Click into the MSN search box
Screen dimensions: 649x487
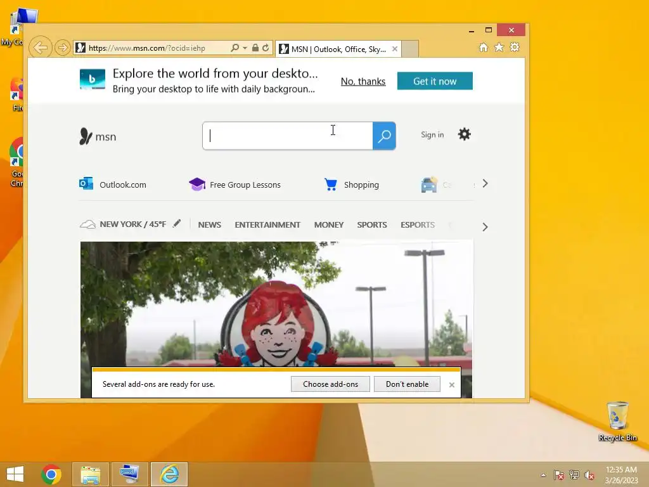tap(288, 136)
